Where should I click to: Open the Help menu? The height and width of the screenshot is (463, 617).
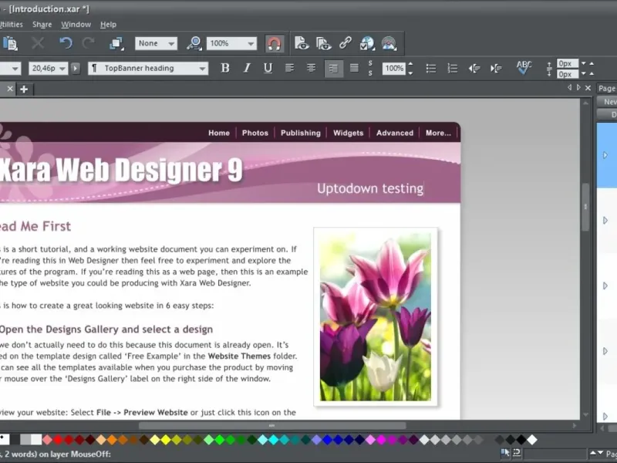tap(108, 25)
